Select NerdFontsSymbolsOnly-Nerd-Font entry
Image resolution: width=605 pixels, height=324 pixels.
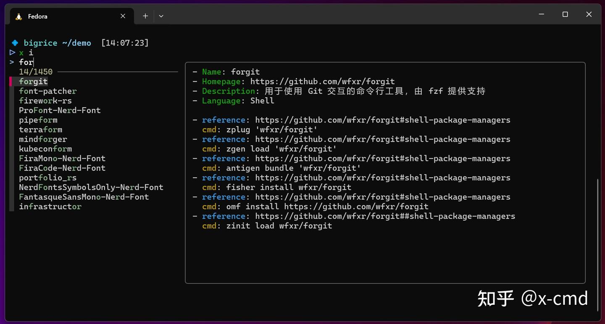point(91,187)
